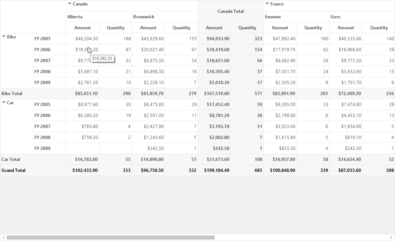Viewport: 395px width, 241px height.
Task: Click the scrollbar right arrow
Action: click(391, 237)
